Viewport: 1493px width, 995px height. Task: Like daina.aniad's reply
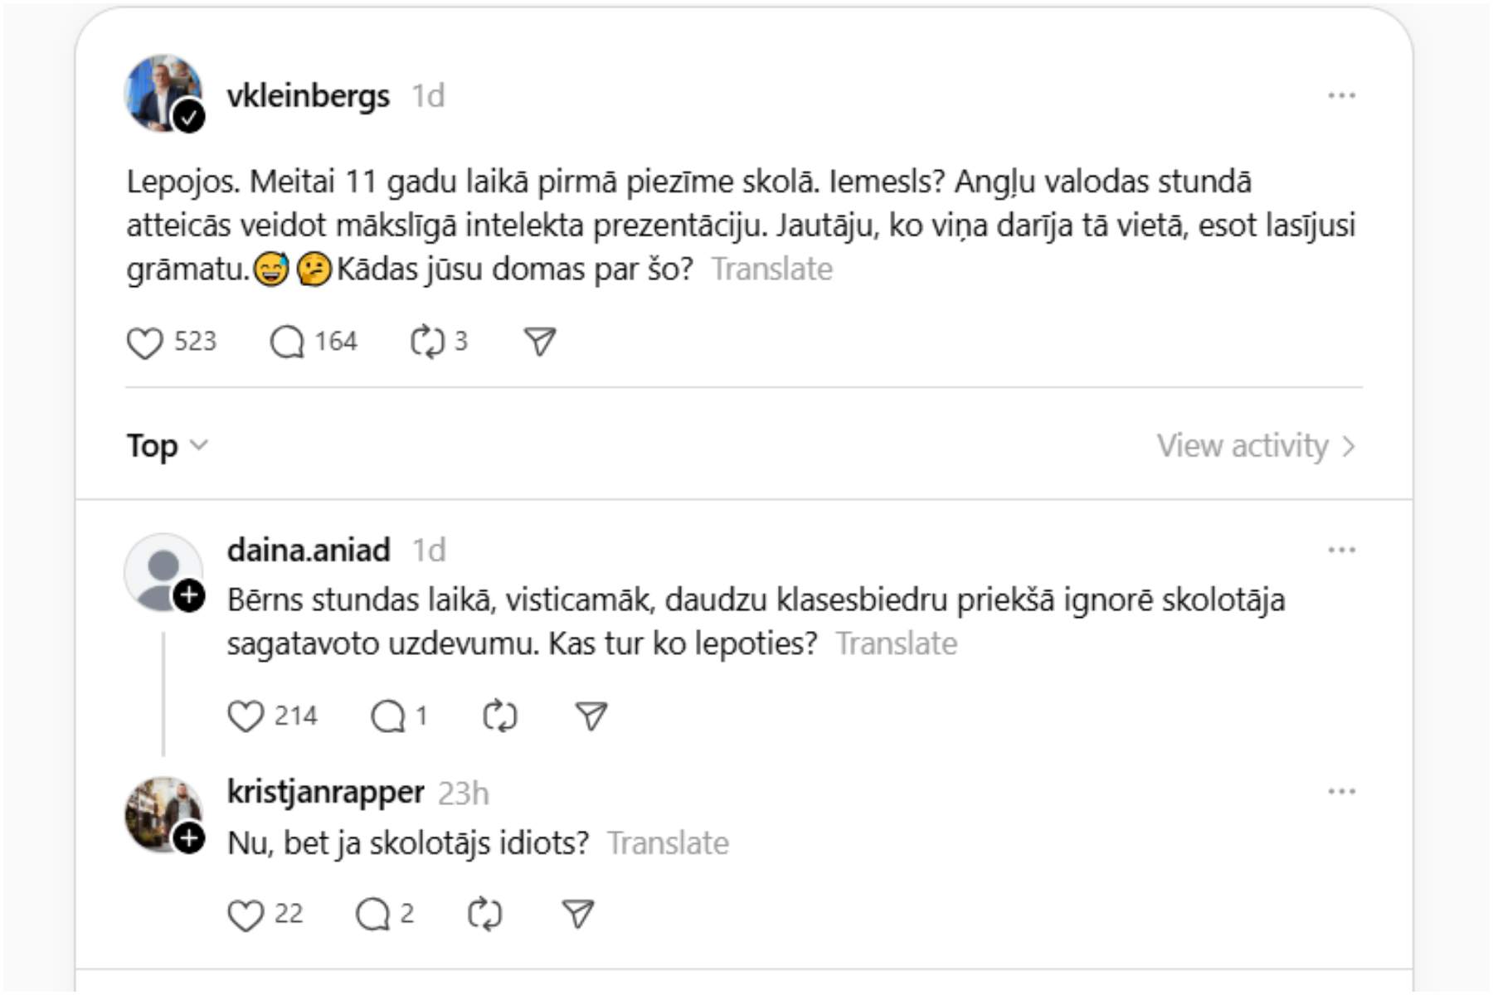click(x=246, y=716)
